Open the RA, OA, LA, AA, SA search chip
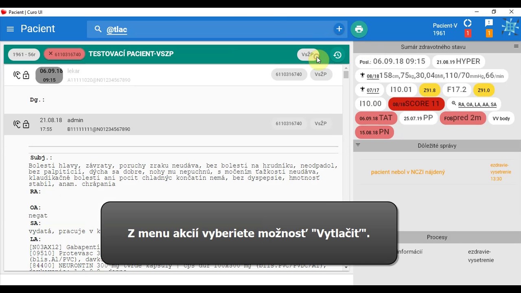Image resolution: width=521 pixels, height=293 pixels. pos(474,104)
